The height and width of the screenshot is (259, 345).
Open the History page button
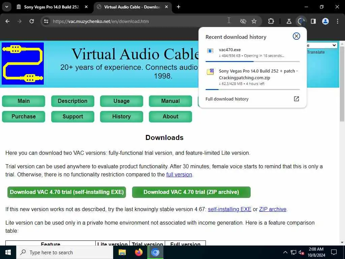[x=121, y=116]
